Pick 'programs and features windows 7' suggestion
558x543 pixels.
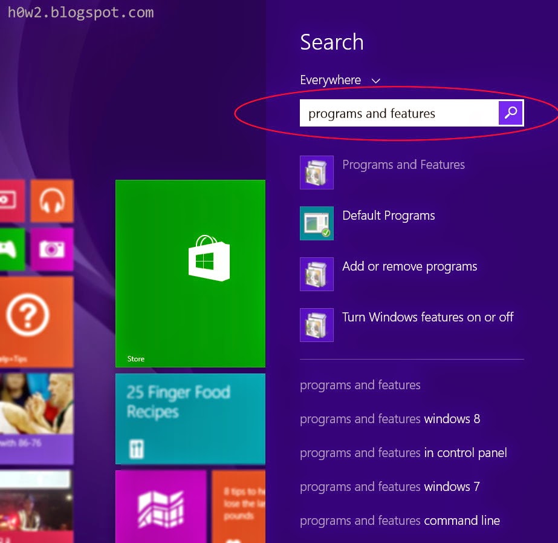click(390, 487)
